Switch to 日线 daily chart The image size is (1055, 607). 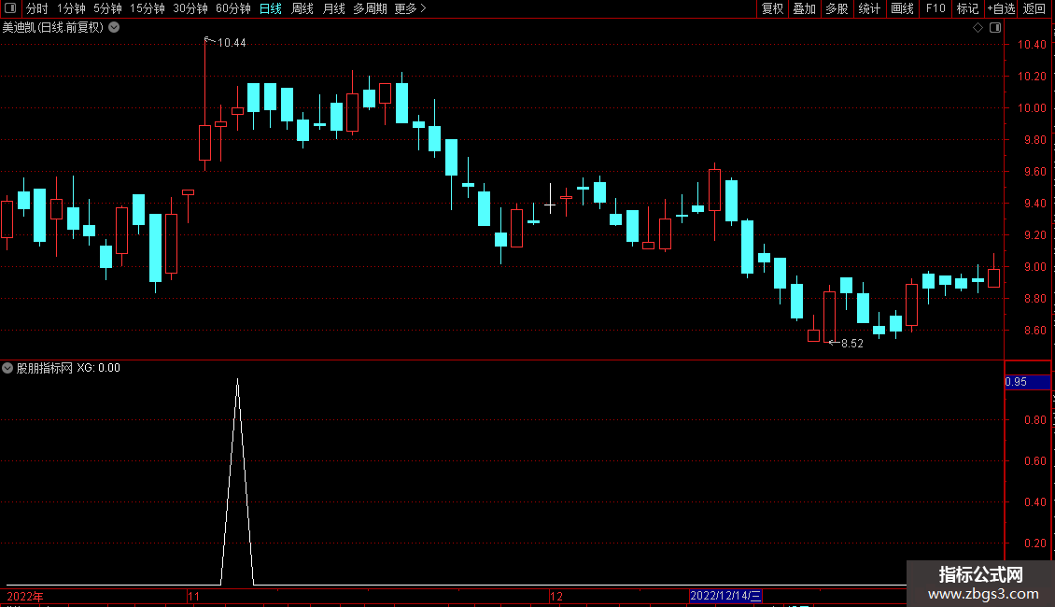tap(271, 8)
